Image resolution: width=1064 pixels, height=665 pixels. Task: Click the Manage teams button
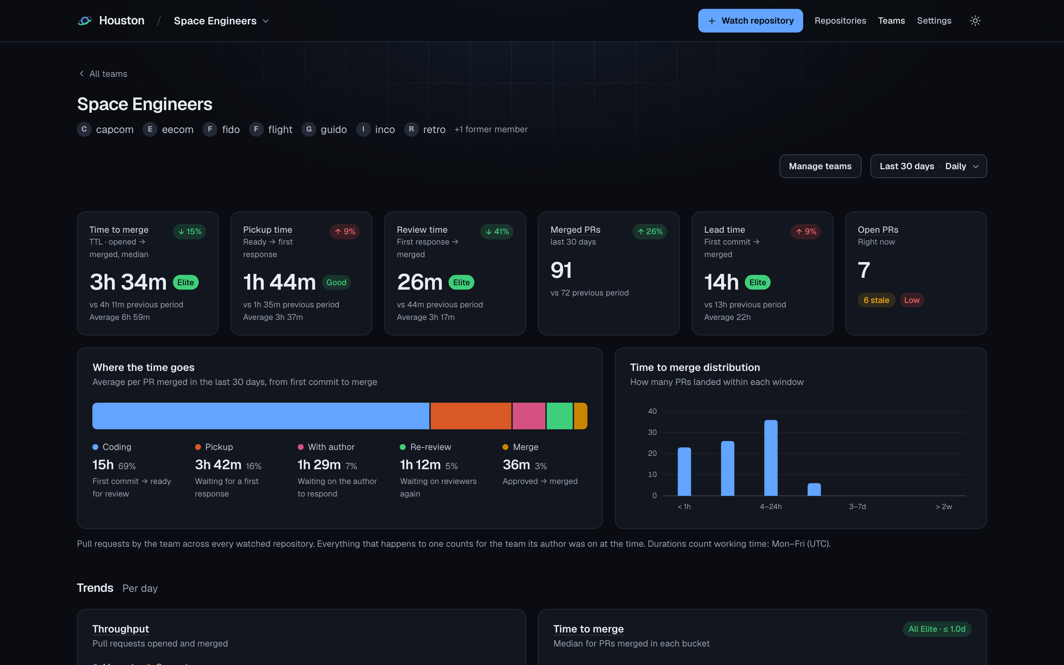[820, 166]
